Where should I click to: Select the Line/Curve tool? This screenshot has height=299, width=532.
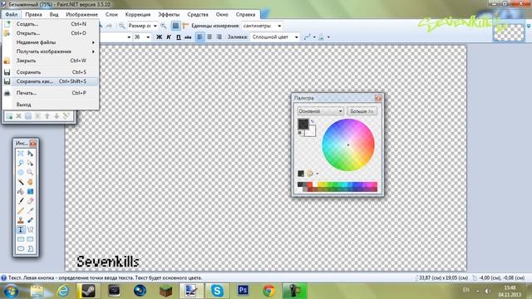click(x=30, y=229)
